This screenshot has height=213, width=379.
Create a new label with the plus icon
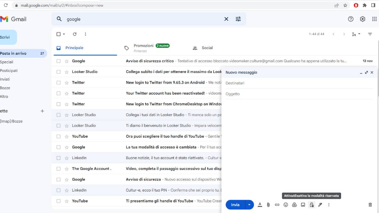point(42,111)
